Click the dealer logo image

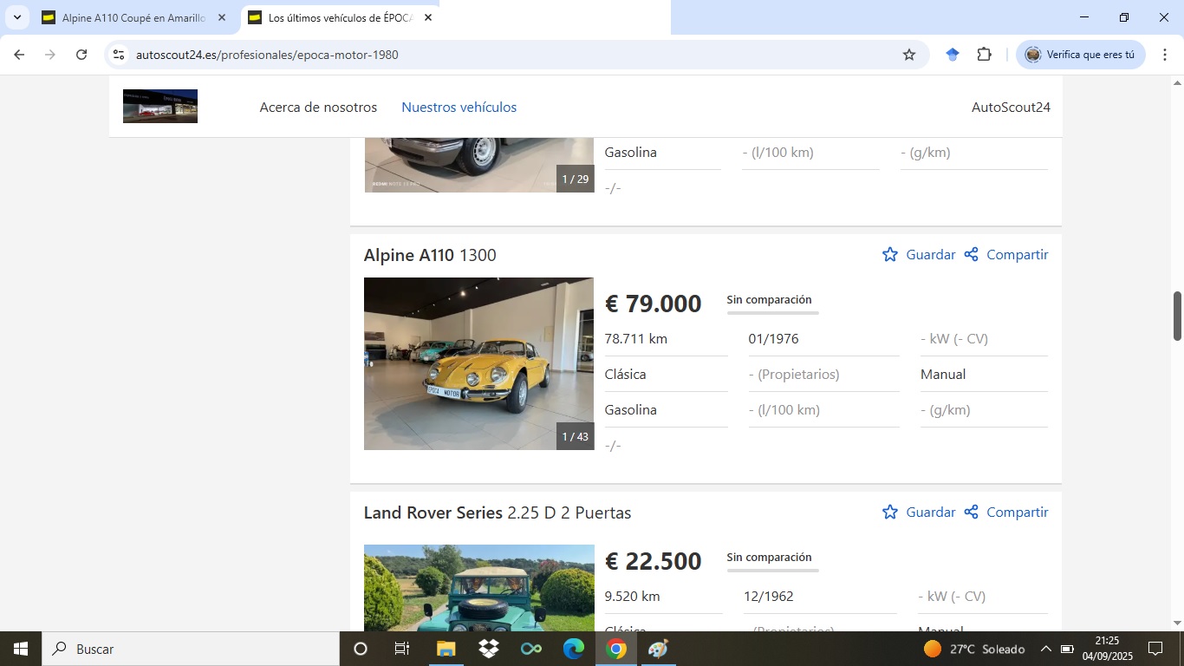160,106
